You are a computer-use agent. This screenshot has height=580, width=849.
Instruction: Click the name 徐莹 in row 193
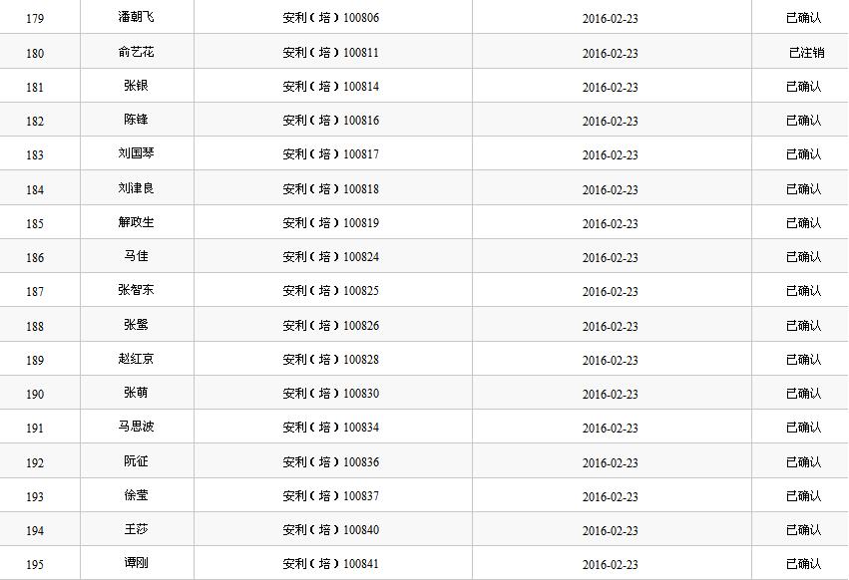pos(136,496)
